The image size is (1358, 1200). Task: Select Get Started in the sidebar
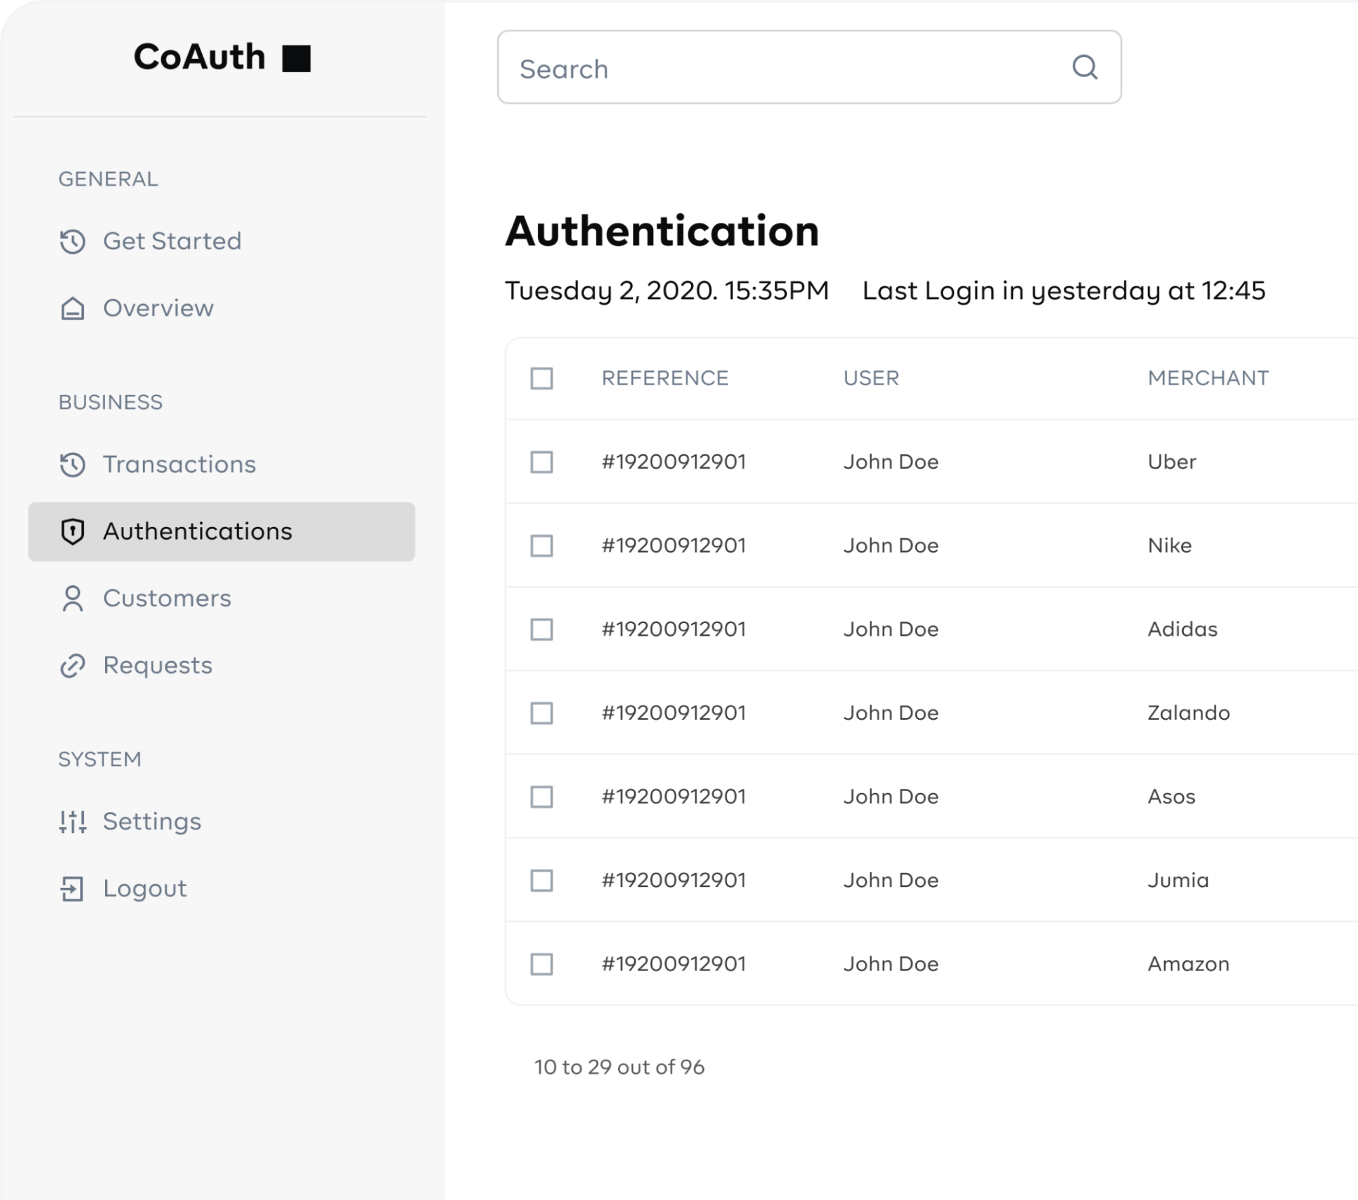tap(171, 240)
